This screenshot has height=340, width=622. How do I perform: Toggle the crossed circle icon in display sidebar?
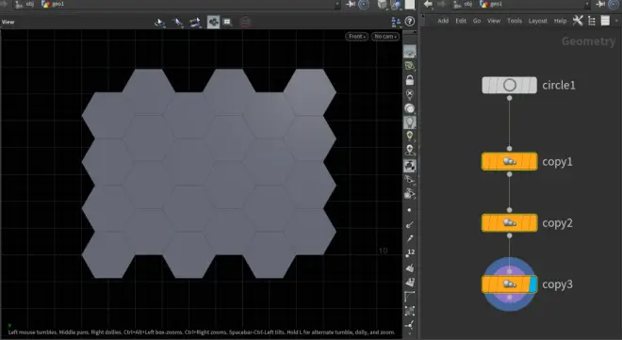pos(410,94)
